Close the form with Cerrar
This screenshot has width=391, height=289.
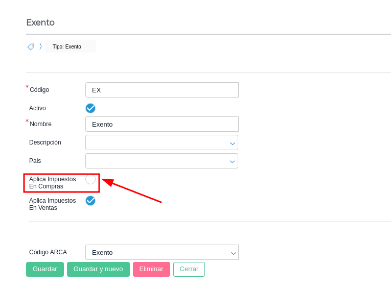point(189,269)
